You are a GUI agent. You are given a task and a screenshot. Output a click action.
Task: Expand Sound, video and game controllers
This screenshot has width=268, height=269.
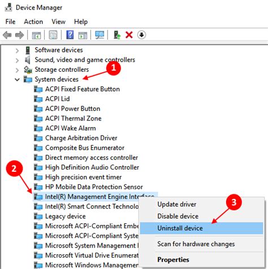click(17, 60)
